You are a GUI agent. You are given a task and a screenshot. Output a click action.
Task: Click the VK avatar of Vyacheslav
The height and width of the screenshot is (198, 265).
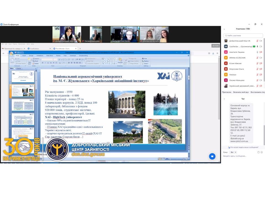coord(226,46)
